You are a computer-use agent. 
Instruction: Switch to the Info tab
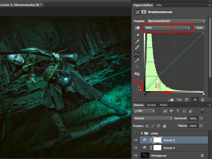[159, 5]
